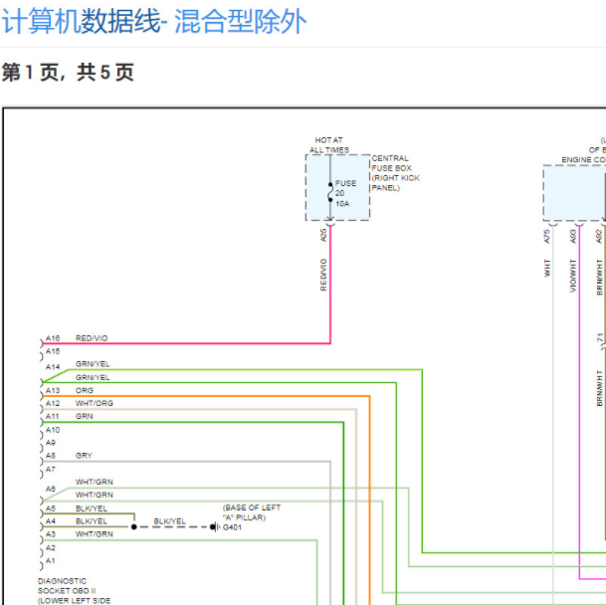Select pin A9 label
606x605 pixels.
tap(51, 443)
